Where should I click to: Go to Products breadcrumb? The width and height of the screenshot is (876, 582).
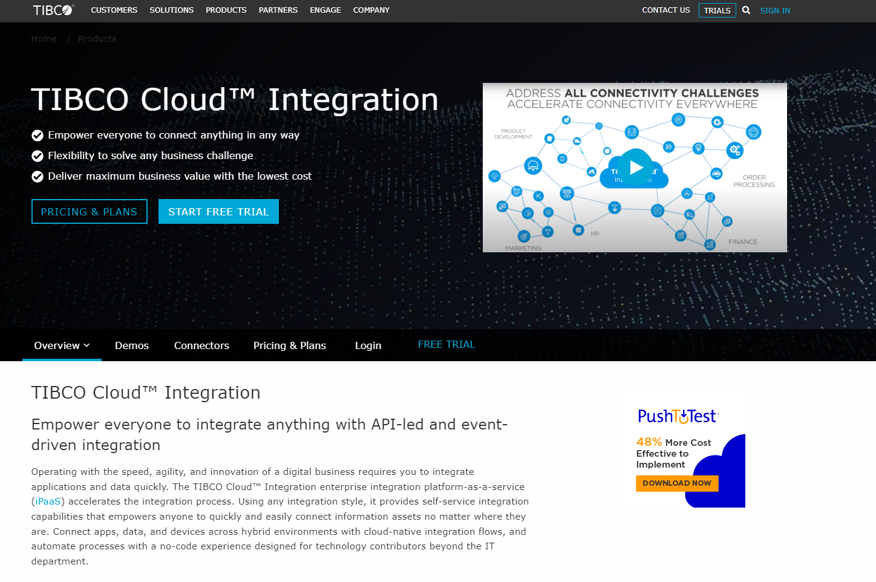tap(97, 39)
